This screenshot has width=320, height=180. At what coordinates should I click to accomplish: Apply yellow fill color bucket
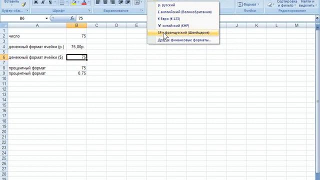click(x=74, y=2)
